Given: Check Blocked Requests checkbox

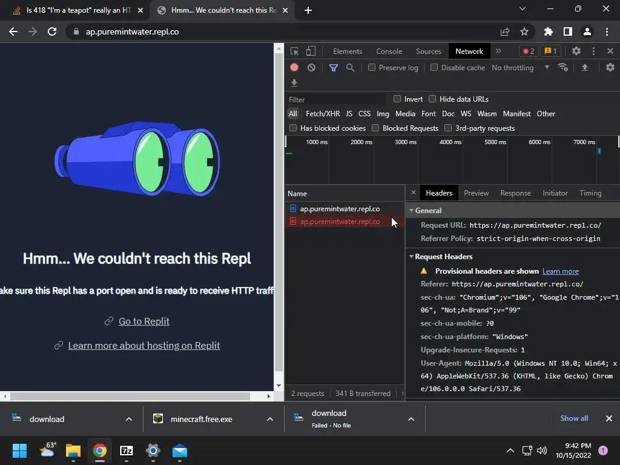Looking at the screenshot, I should coord(375,128).
